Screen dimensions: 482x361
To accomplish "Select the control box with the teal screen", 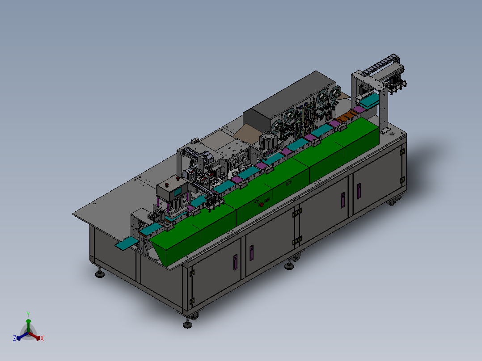I will pyautogui.click(x=172, y=188).
